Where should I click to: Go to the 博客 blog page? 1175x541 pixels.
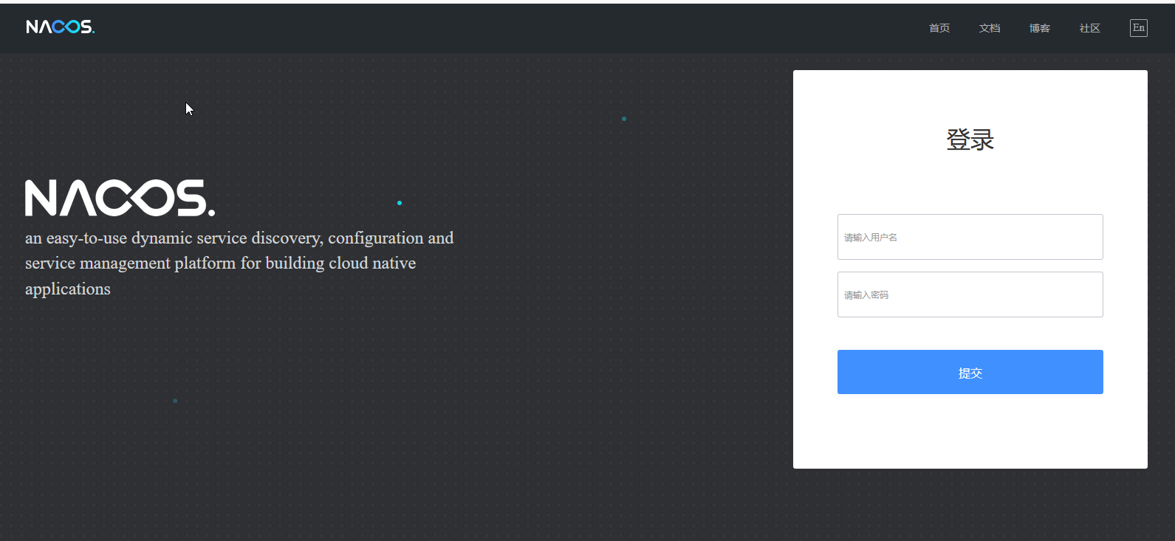pos(1040,28)
